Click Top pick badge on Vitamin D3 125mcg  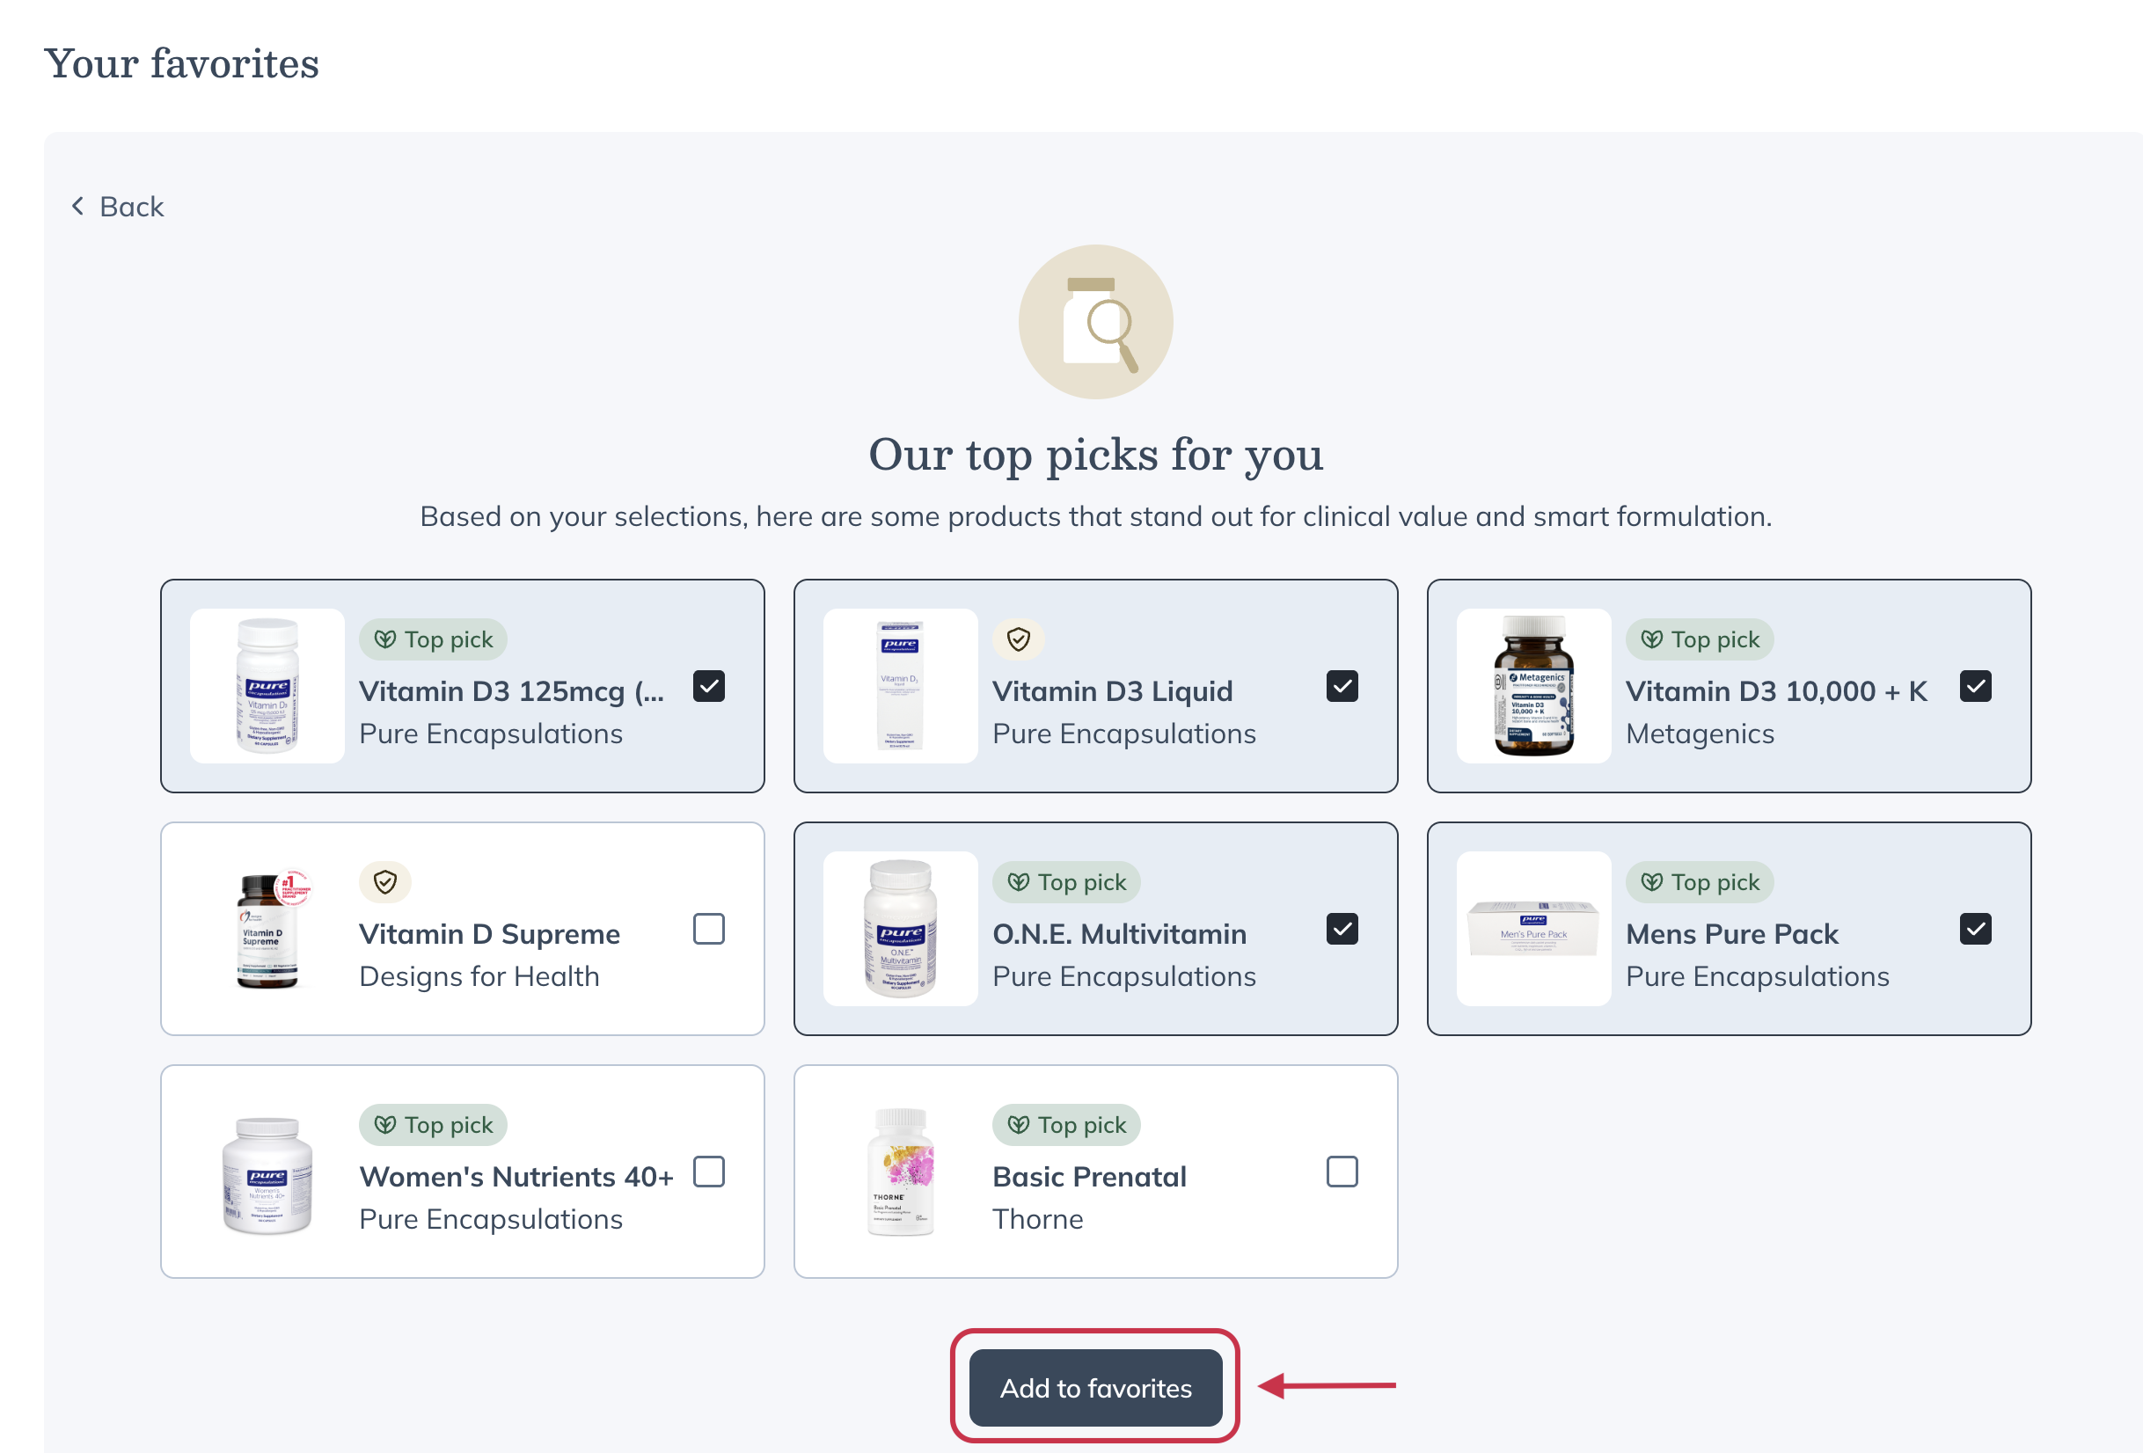click(x=434, y=639)
